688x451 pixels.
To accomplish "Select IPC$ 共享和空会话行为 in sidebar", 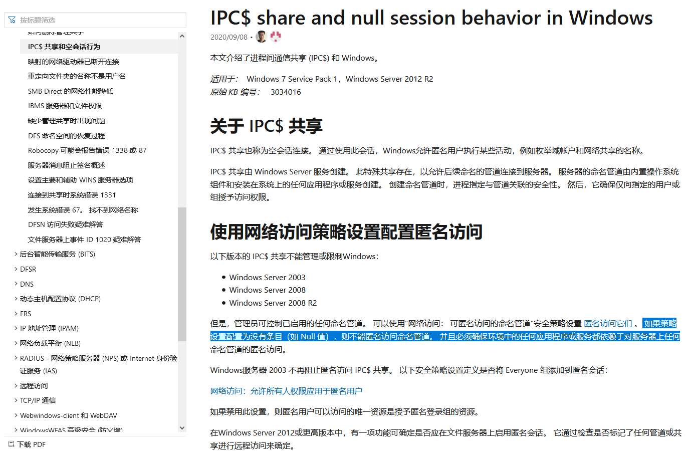I will coord(64,47).
